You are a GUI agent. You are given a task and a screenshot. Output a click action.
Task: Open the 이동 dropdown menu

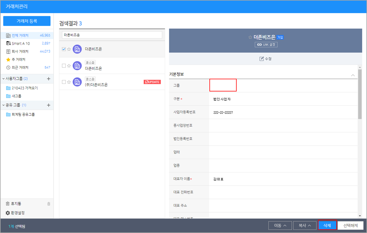280,226
